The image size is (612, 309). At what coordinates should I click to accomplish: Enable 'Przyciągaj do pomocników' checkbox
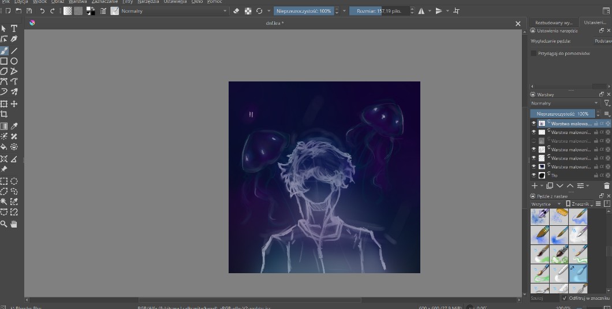click(533, 53)
